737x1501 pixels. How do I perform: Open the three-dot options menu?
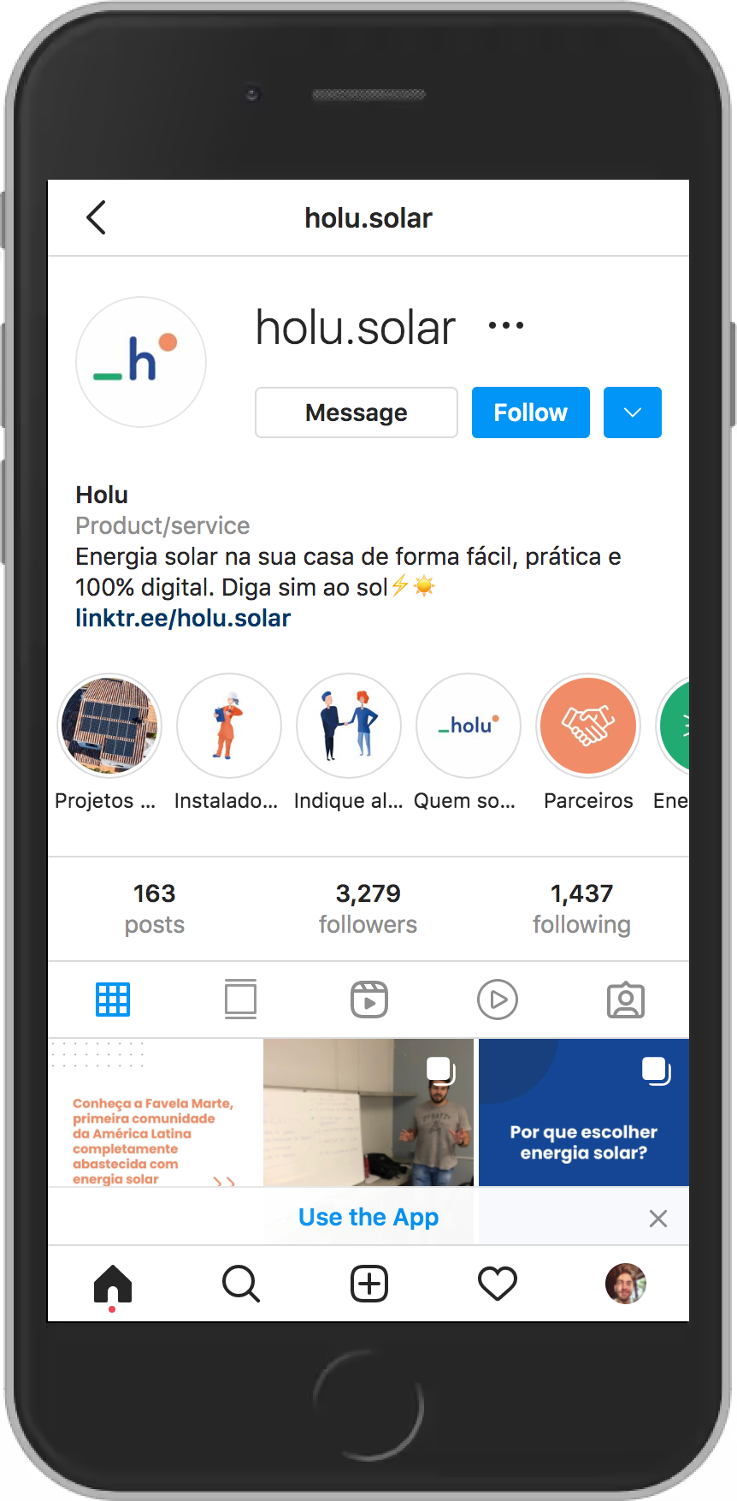pos(506,326)
